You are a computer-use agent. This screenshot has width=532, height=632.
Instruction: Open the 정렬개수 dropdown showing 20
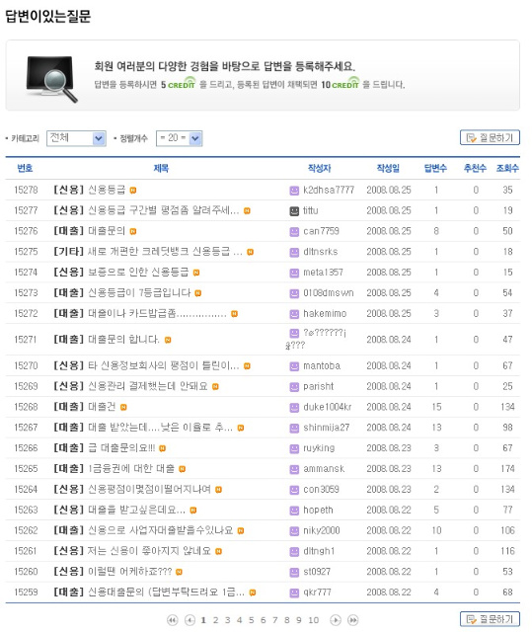179,138
